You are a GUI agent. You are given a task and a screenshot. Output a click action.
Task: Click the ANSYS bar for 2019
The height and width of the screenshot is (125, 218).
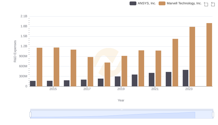(x=118, y=81)
